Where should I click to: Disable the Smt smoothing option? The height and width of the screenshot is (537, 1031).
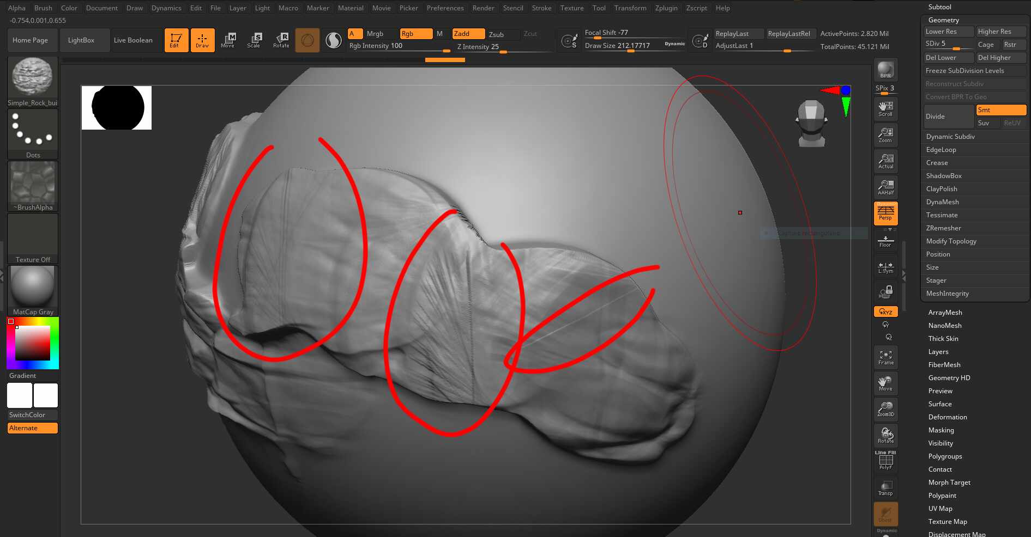pos(1001,110)
